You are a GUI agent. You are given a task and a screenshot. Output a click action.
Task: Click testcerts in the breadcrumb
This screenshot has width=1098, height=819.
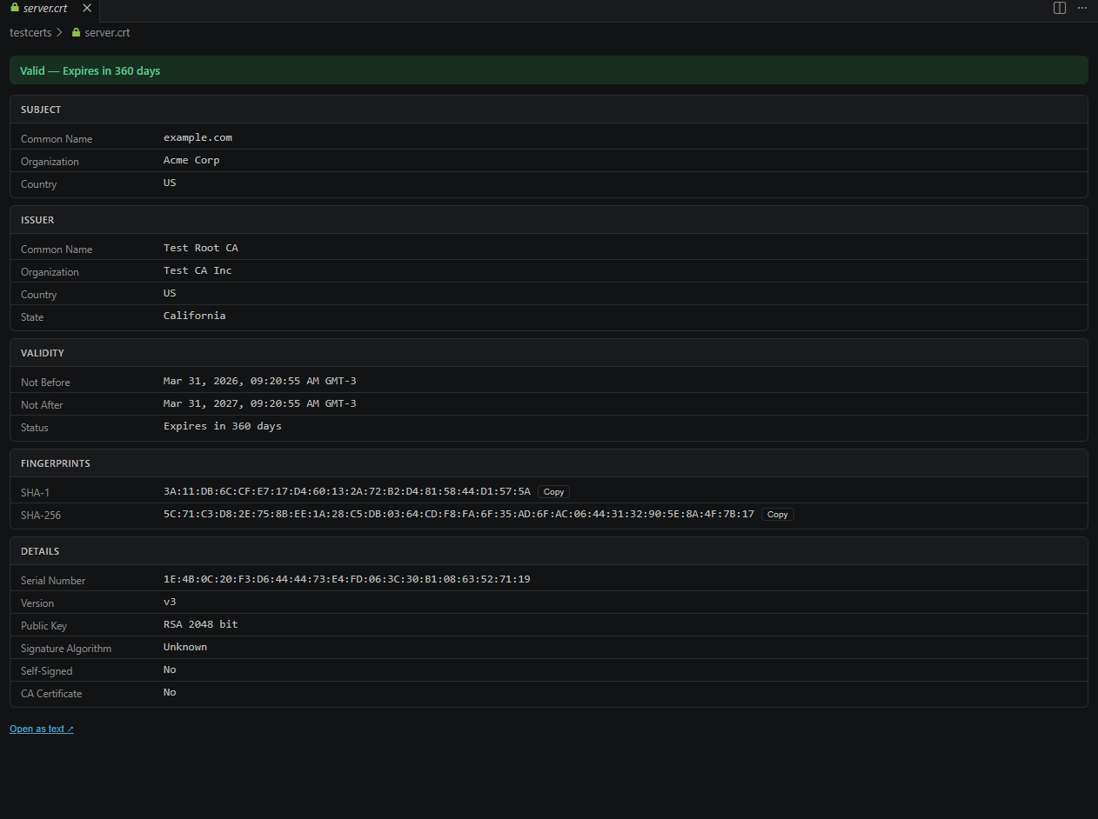pyautogui.click(x=30, y=33)
